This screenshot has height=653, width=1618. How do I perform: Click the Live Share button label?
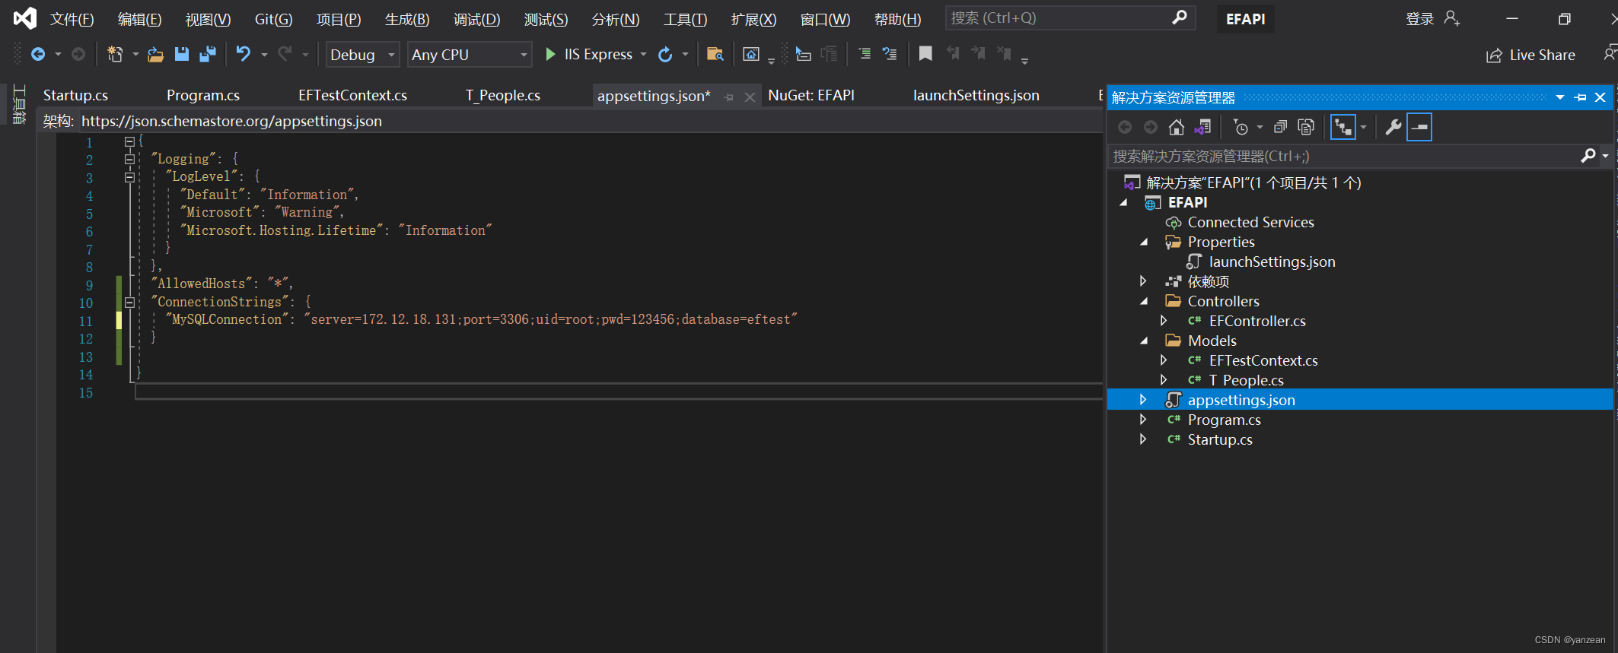pyautogui.click(x=1542, y=55)
